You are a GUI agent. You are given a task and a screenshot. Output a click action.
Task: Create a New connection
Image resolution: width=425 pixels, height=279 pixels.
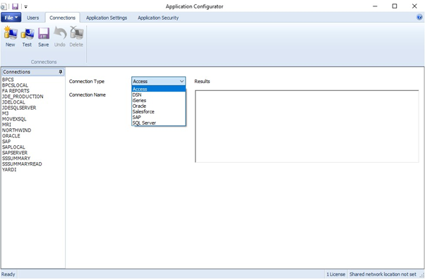point(11,37)
